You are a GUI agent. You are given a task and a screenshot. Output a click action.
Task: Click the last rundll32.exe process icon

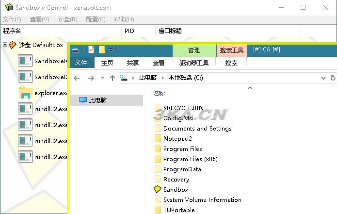(x=25, y=157)
